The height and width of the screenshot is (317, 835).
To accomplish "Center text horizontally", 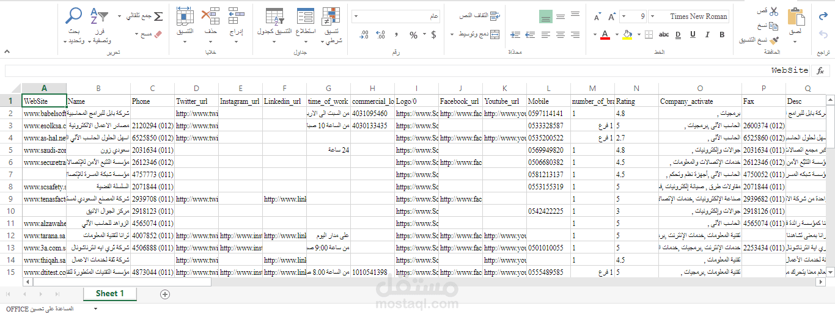I will tap(561, 35).
